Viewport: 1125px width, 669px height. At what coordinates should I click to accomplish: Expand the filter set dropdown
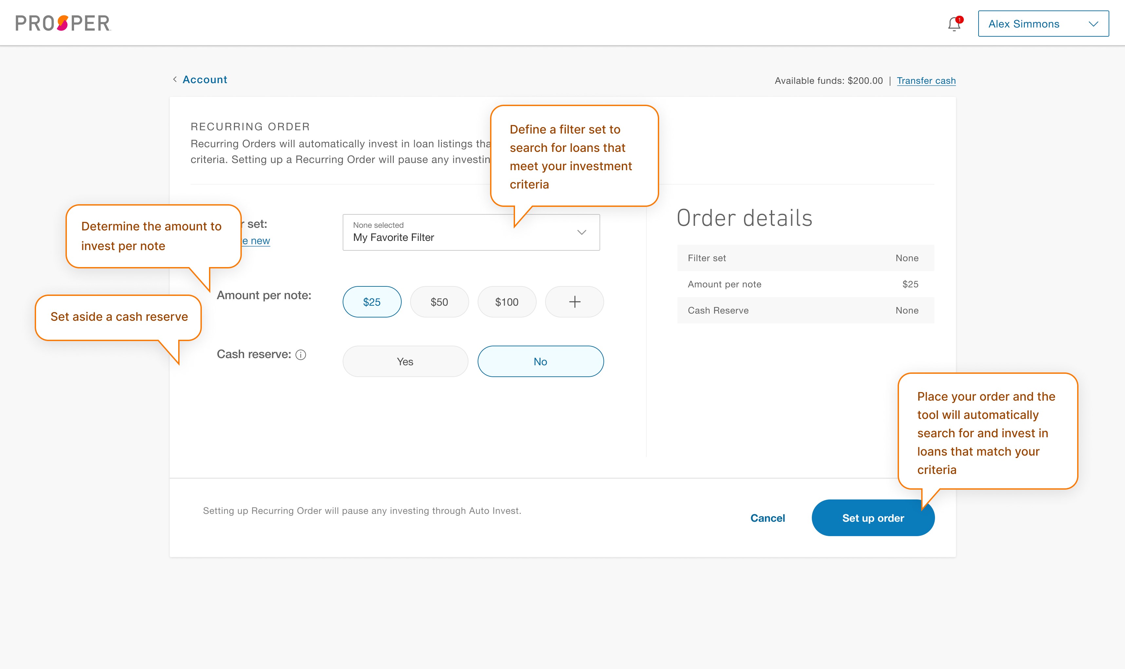click(581, 232)
